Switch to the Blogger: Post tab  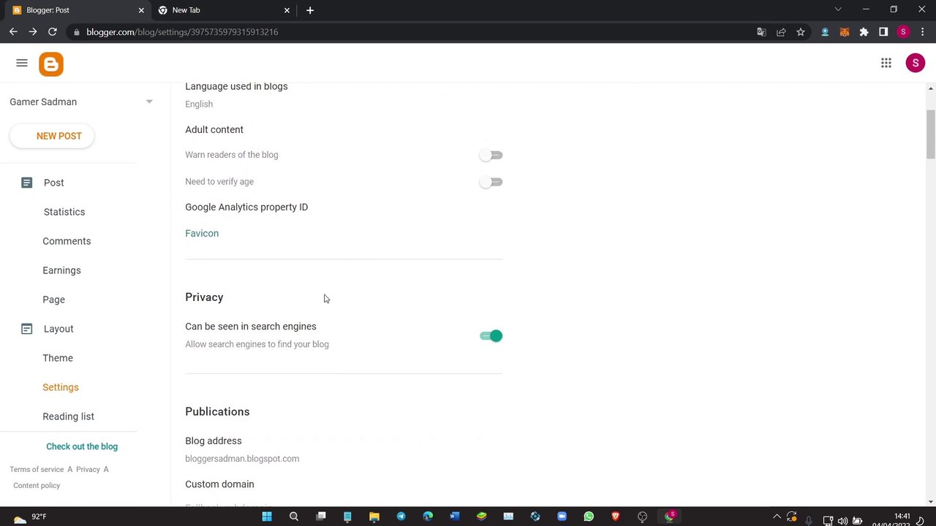[77, 10]
